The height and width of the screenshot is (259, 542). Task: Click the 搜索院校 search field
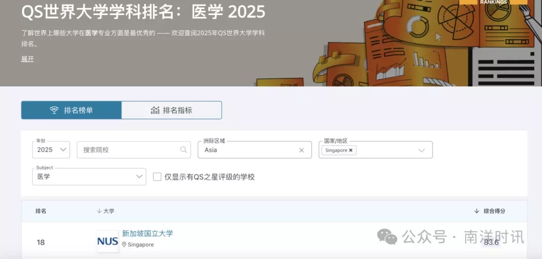134,150
